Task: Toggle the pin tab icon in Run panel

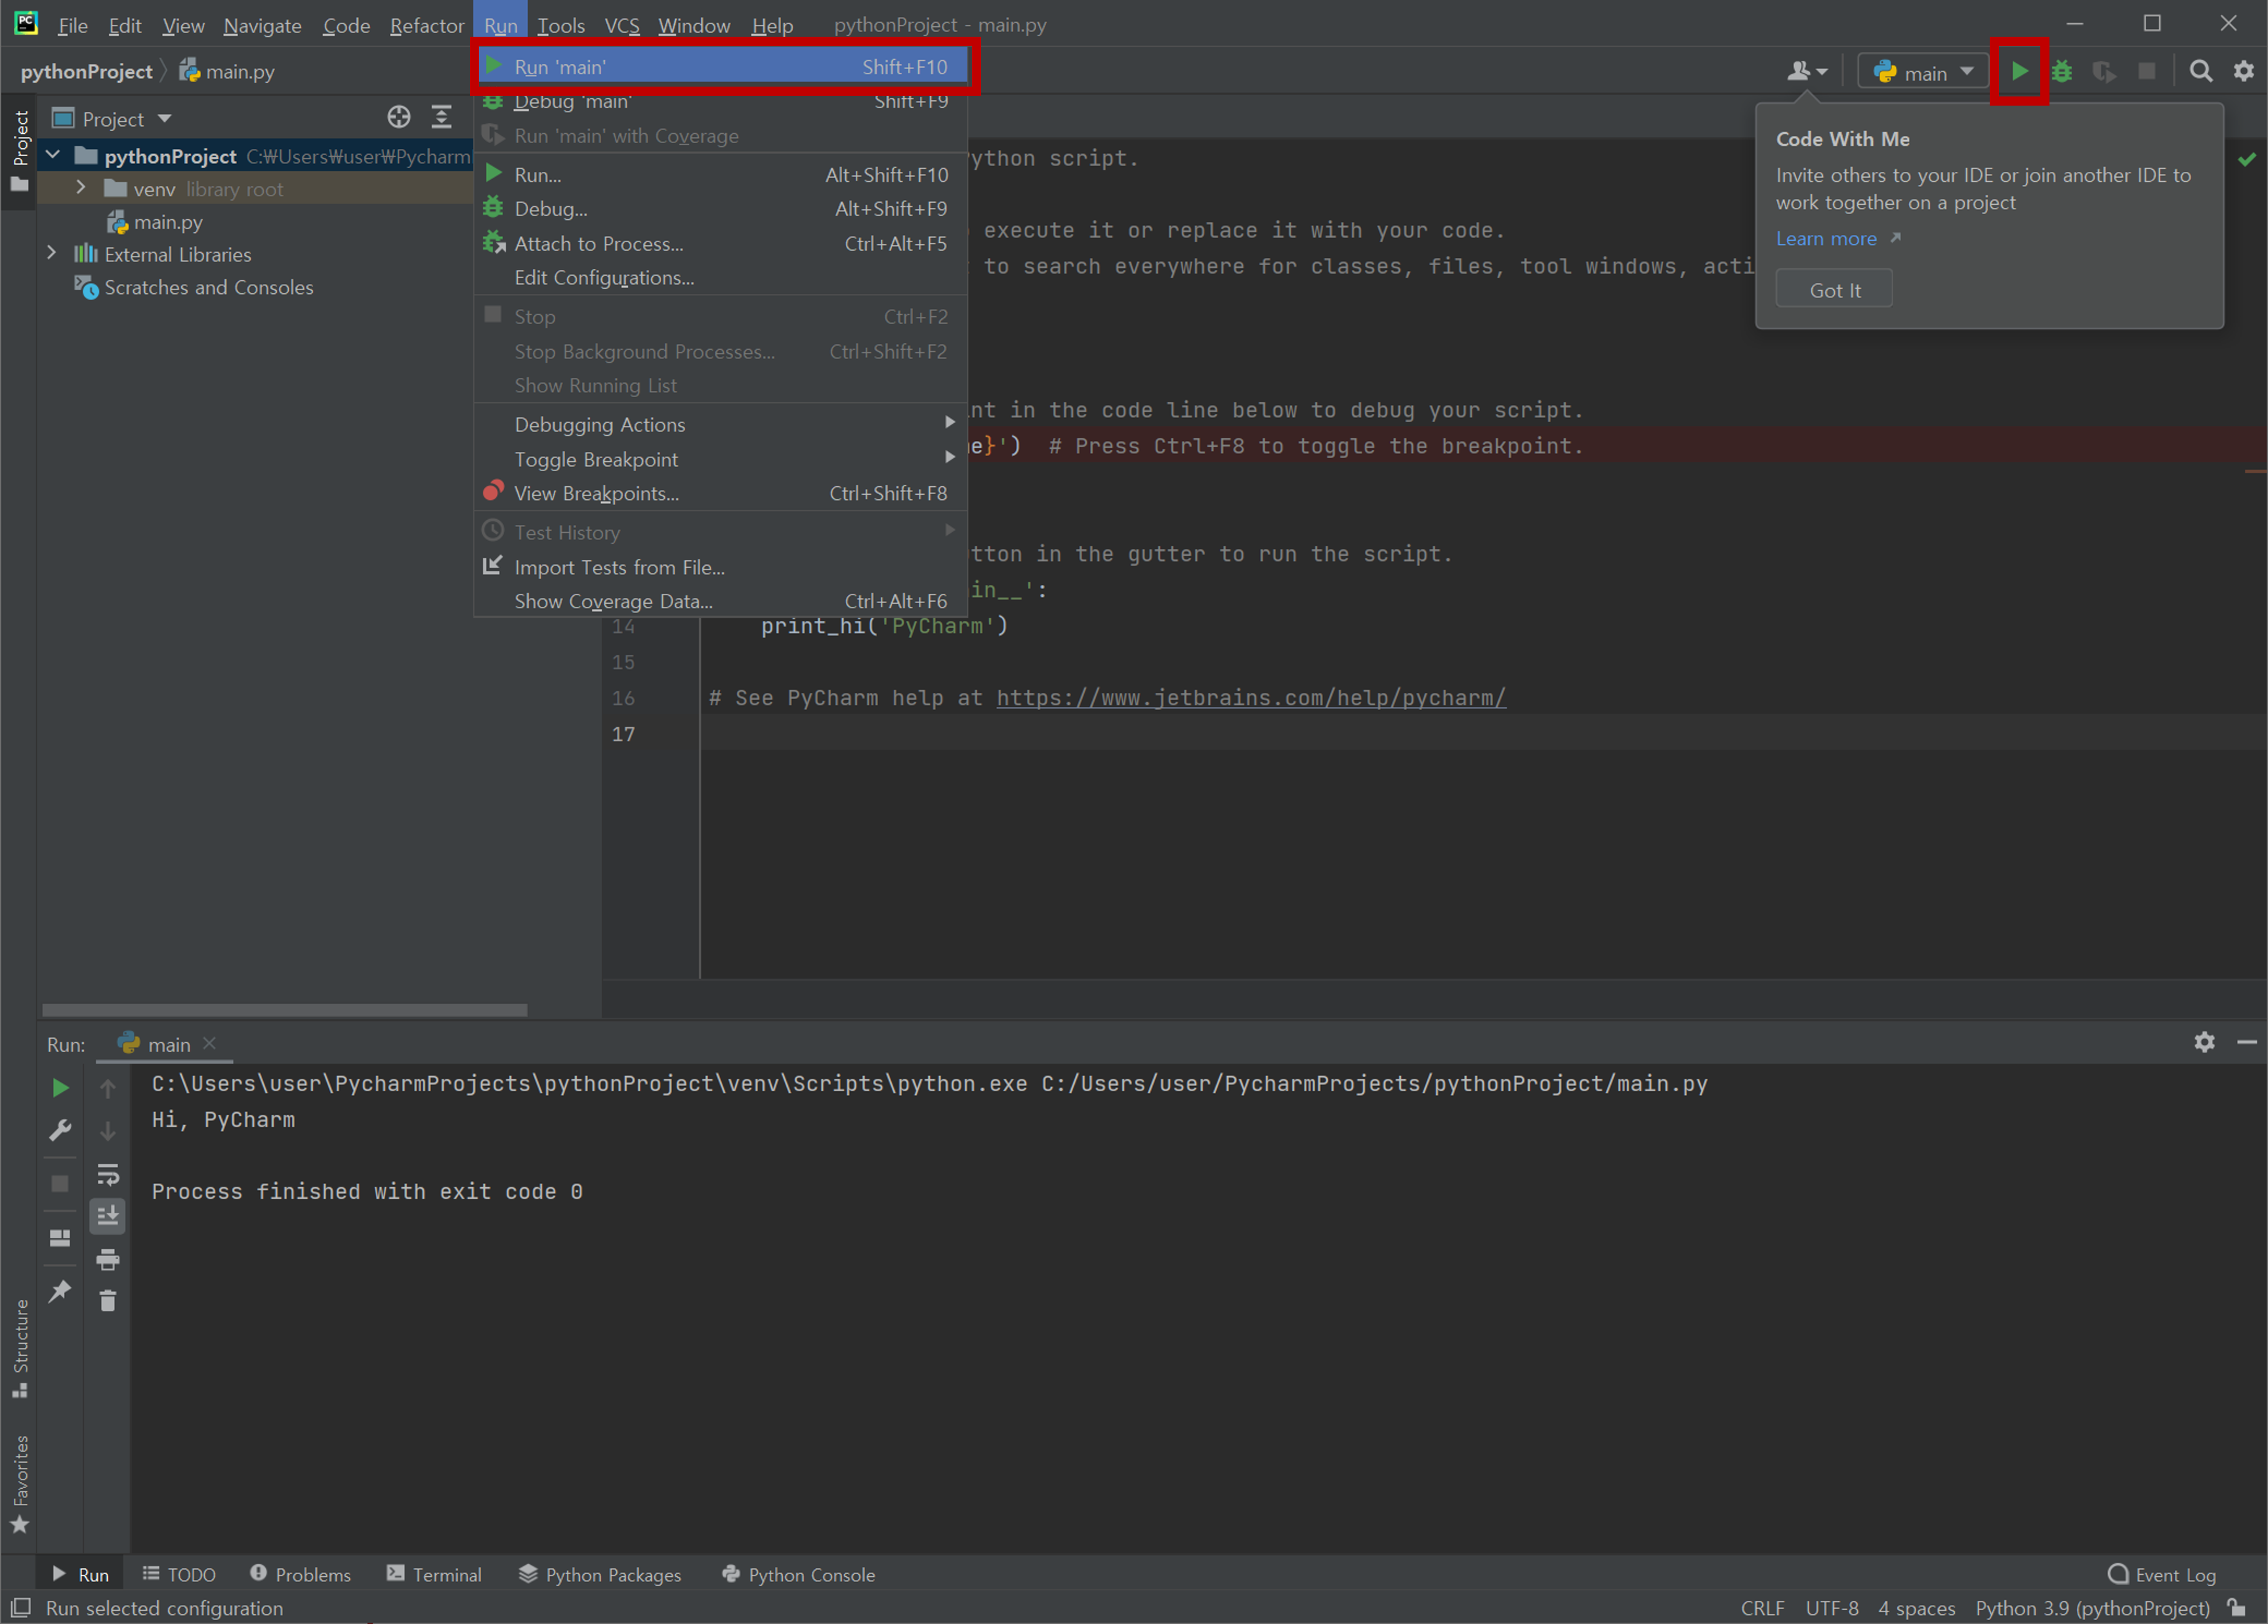Action: point(60,1291)
